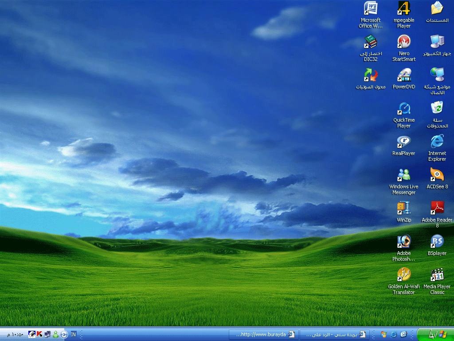This screenshot has width=454, height=341.
Task: Open Media Player Classic
Action: [437, 282]
